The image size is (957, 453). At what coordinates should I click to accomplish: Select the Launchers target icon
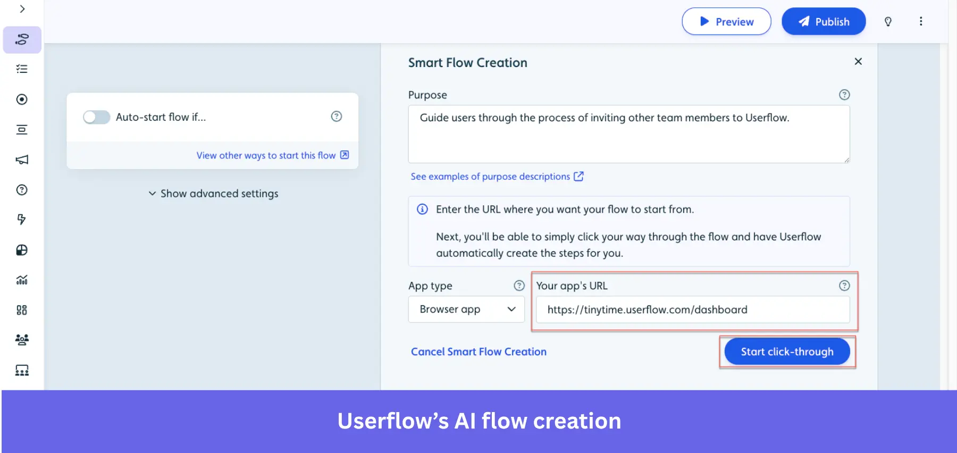(21, 99)
